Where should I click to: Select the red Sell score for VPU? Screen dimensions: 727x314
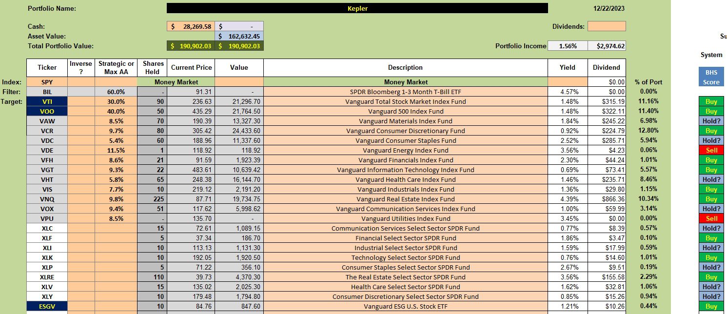[x=711, y=218]
